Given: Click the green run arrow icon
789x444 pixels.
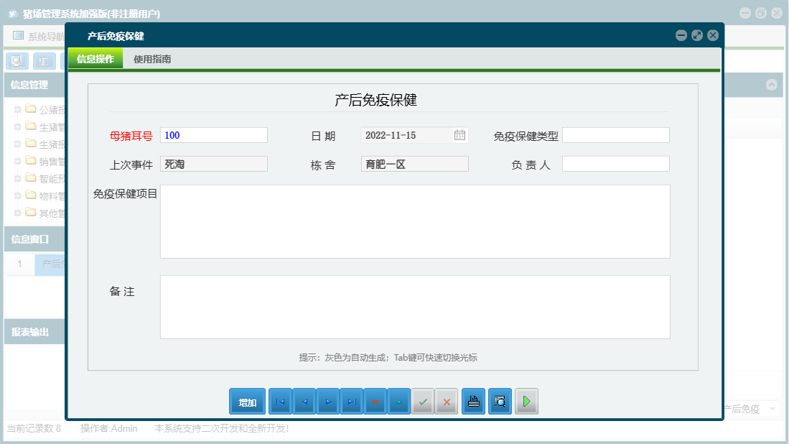Looking at the screenshot, I should pos(526,402).
